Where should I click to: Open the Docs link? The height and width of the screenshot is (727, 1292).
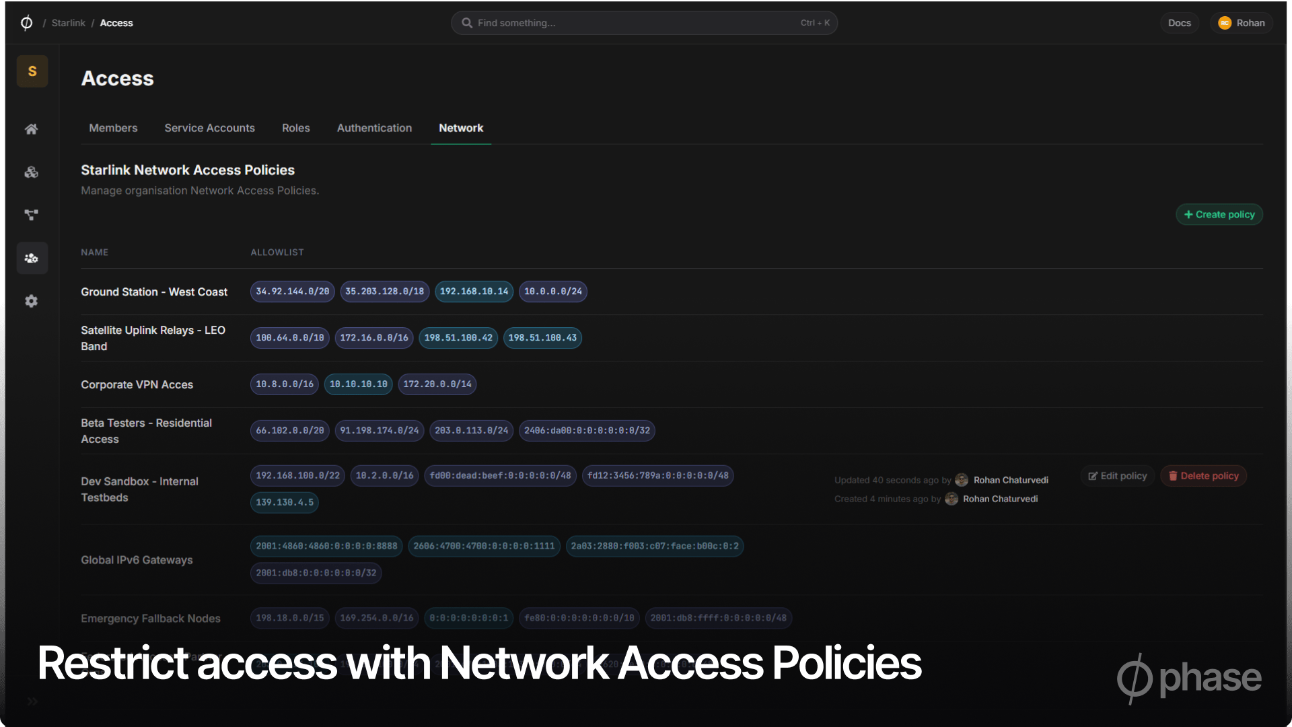tap(1180, 23)
